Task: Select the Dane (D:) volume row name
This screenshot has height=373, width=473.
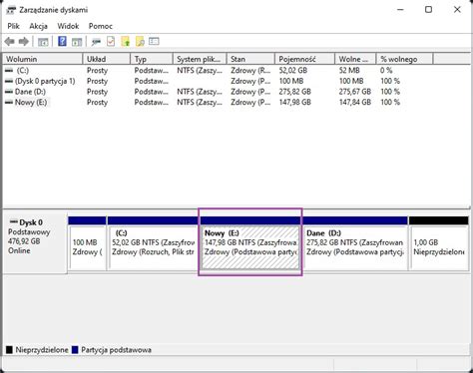Action: (30, 92)
